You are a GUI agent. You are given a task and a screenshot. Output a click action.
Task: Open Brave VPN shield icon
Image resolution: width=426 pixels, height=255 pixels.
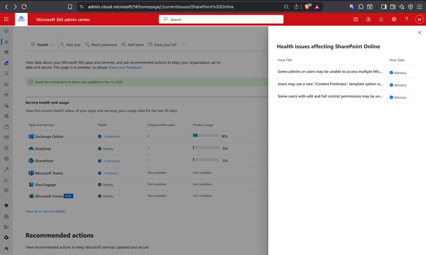pos(411,6)
